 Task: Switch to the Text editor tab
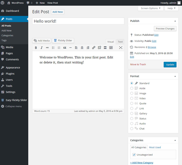coord(120,42)
